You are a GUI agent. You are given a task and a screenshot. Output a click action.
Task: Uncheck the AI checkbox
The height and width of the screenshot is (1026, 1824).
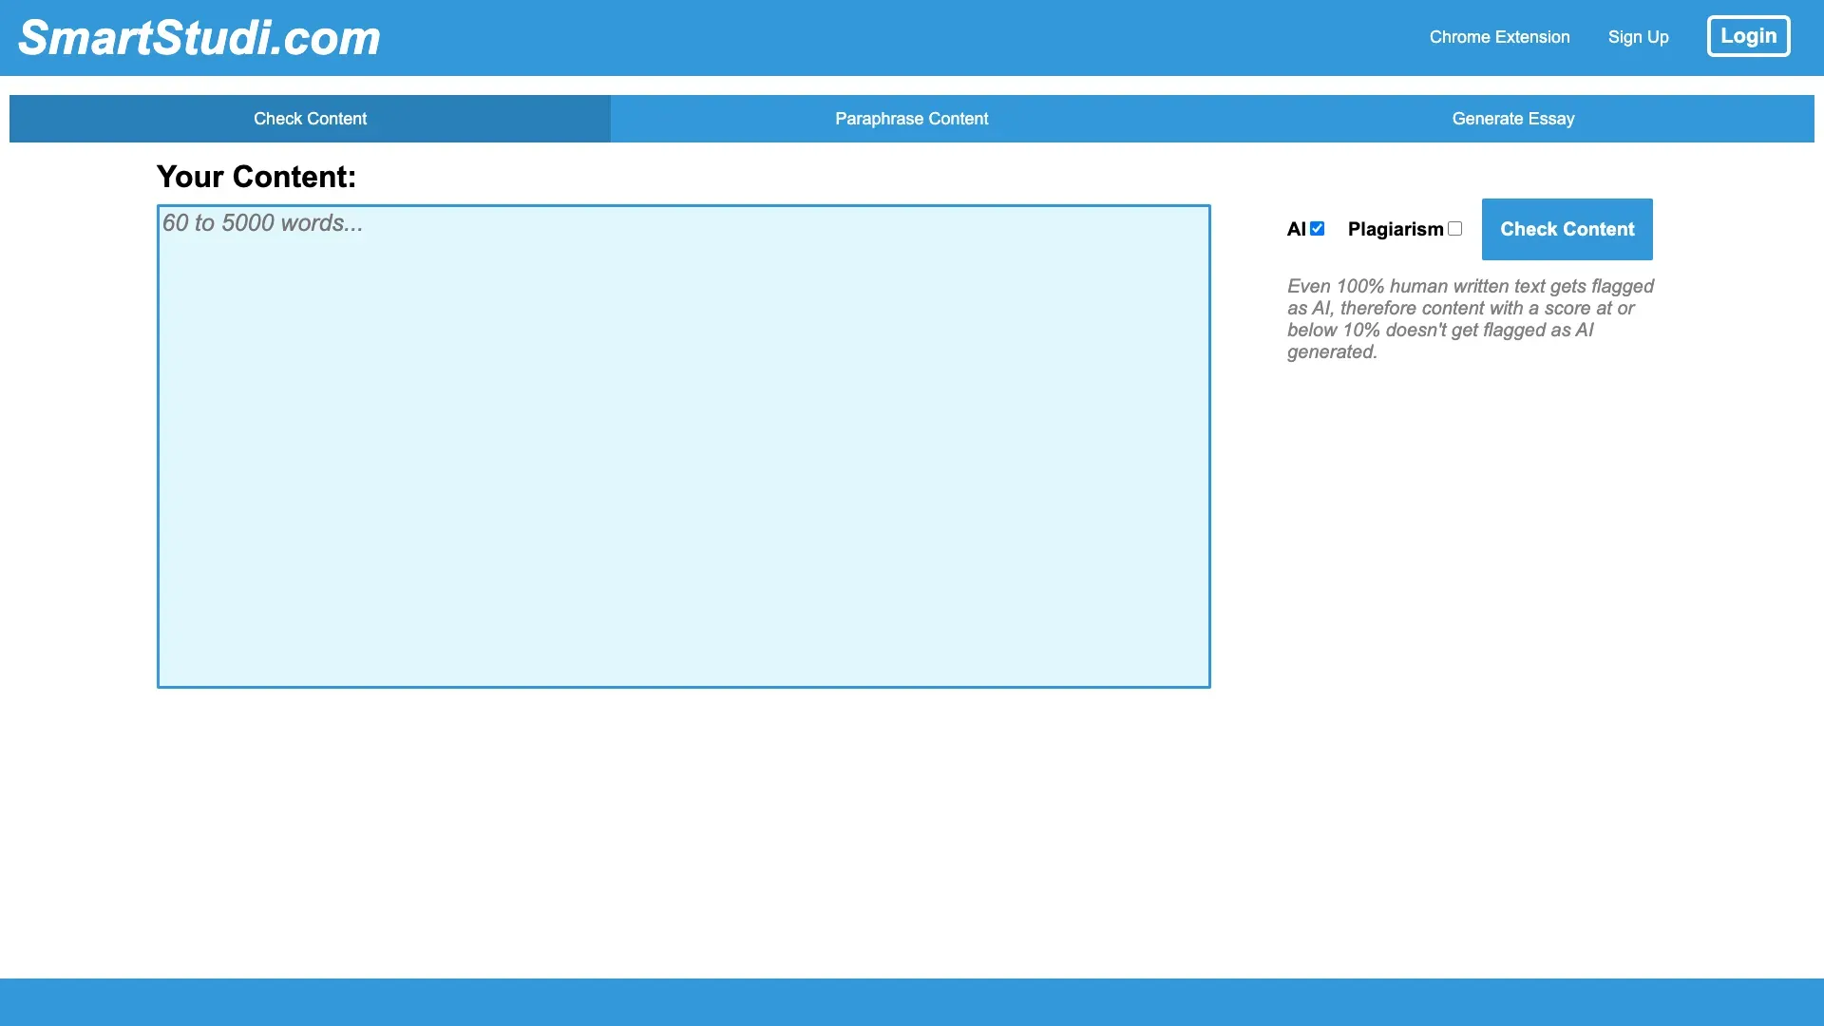(1317, 229)
